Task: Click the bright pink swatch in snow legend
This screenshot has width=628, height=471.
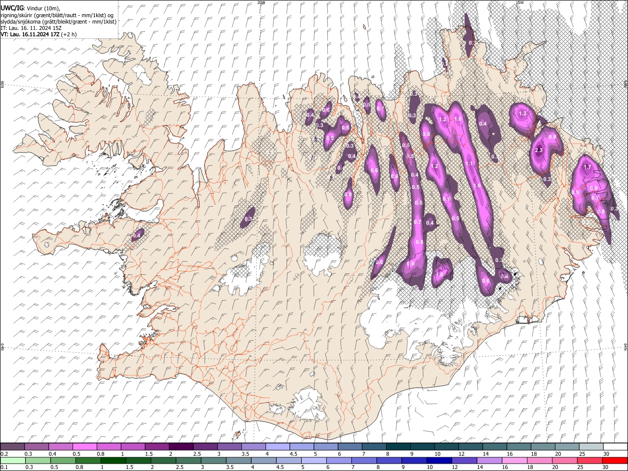Action: 85,447
